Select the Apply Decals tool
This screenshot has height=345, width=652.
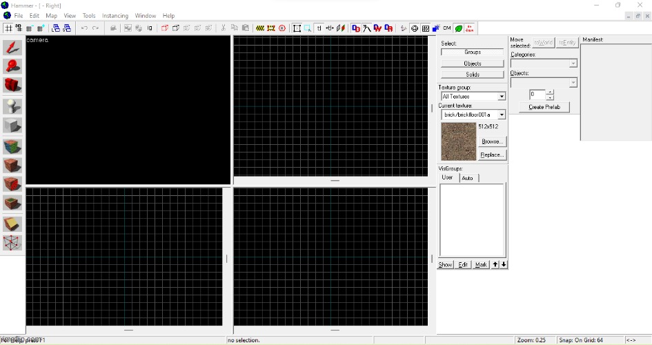click(12, 184)
